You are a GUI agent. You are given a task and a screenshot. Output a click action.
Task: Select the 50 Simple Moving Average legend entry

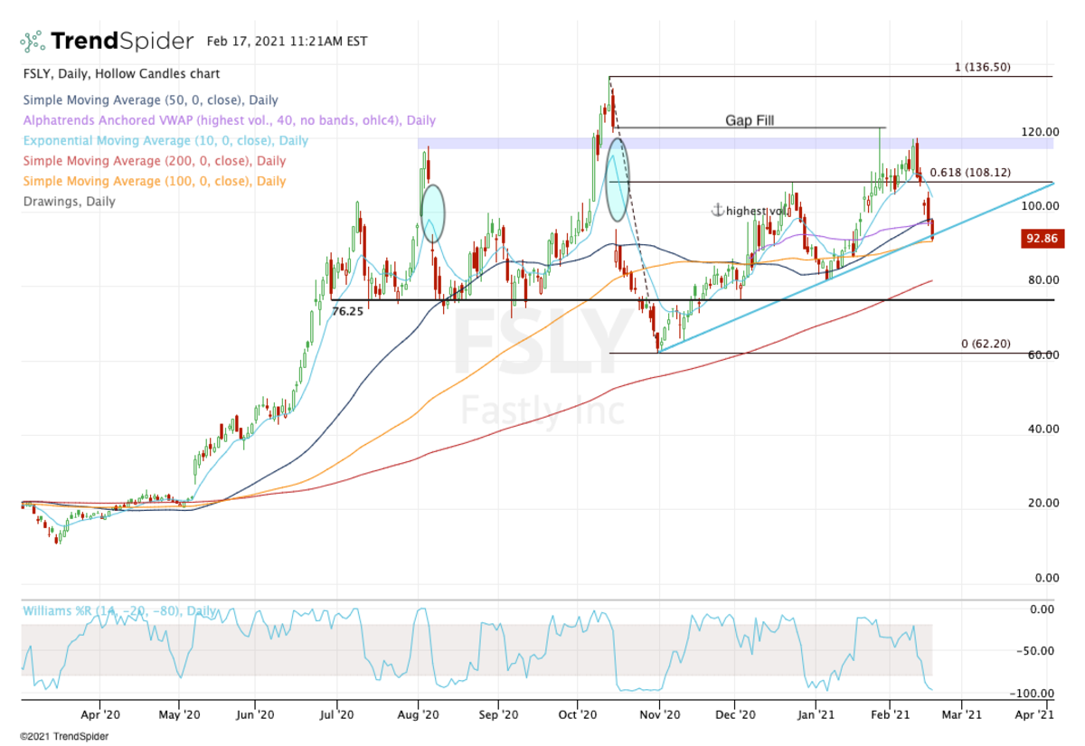tap(150, 100)
